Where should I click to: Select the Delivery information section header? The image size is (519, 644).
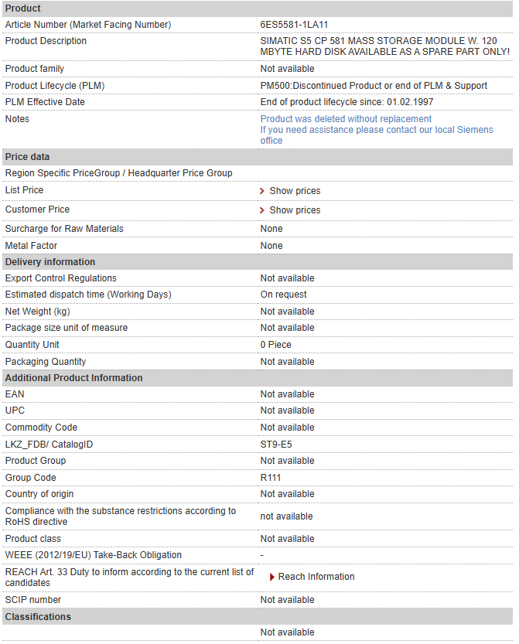coord(258,262)
